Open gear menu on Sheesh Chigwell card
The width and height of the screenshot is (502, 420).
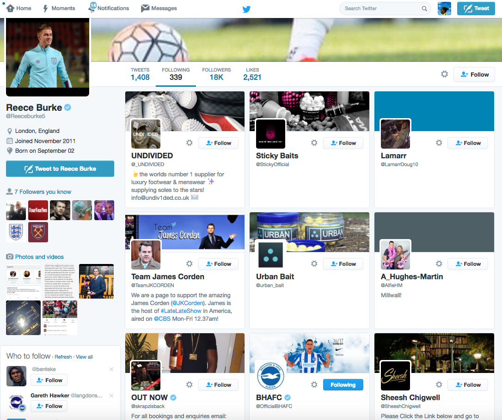439,384
